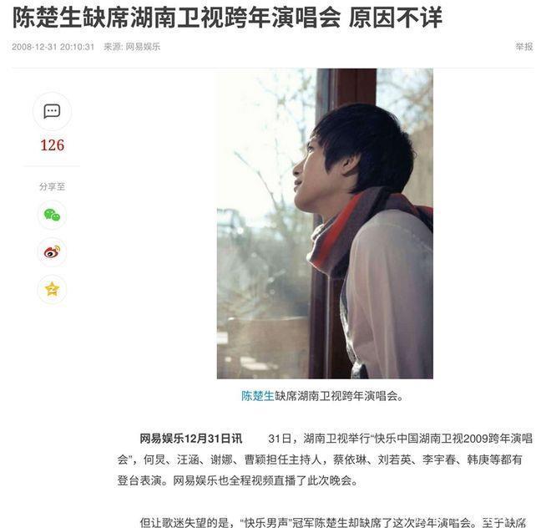Click the bold 网易娱乐12月31日讯 dateline
The width and height of the screenshot is (551, 528).
(x=191, y=439)
